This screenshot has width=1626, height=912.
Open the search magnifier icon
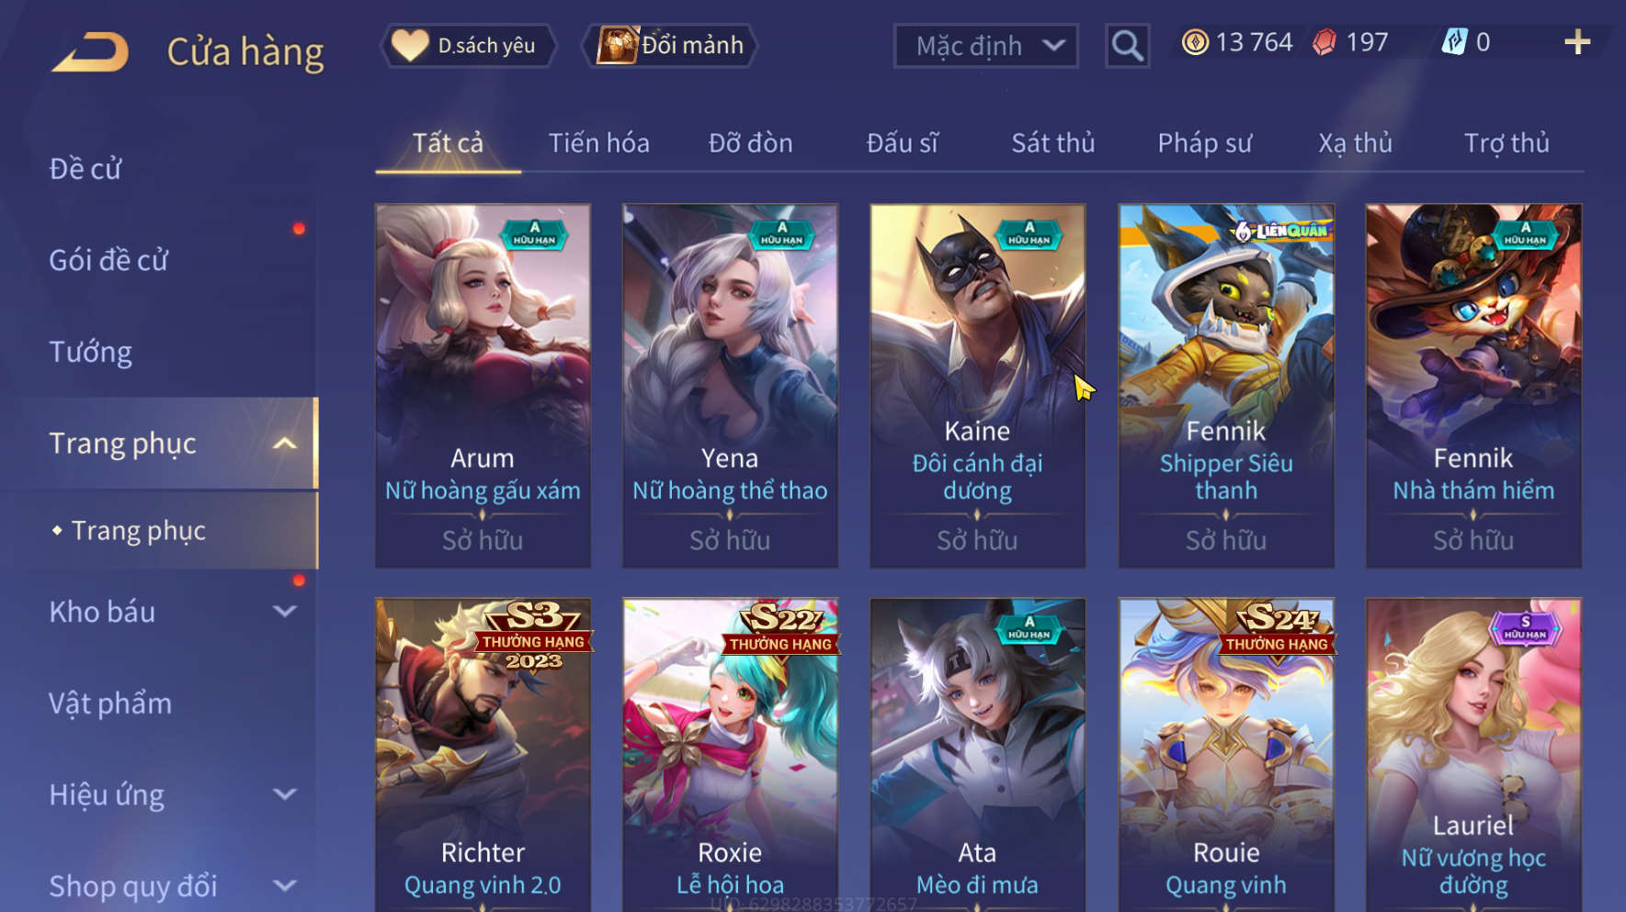click(1127, 46)
